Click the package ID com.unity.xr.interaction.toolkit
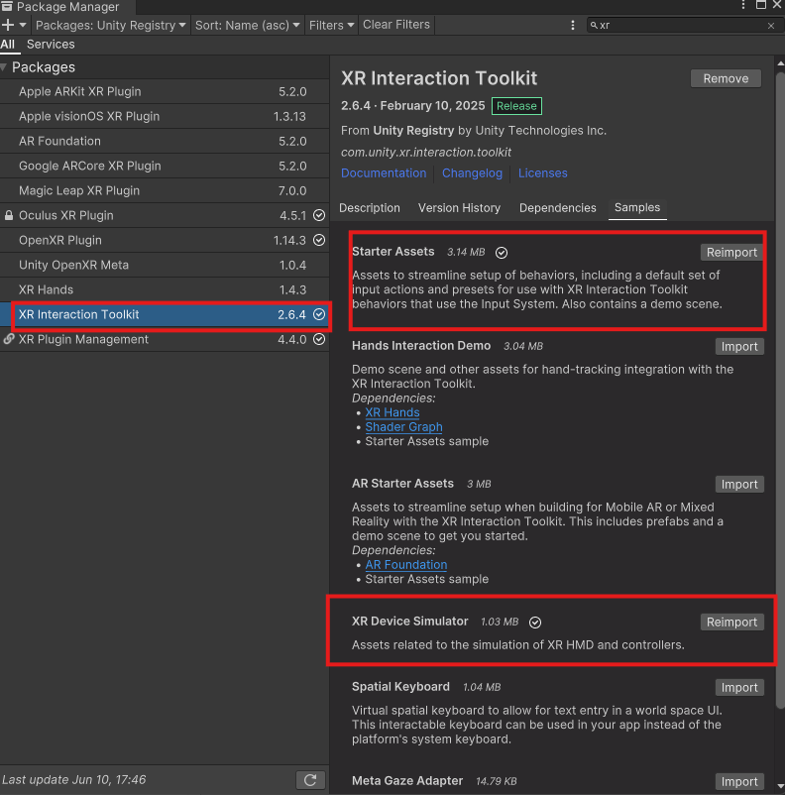 click(426, 152)
